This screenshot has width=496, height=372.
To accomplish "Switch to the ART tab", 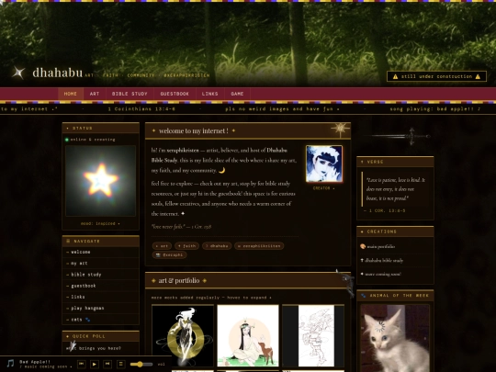I will click(95, 94).
